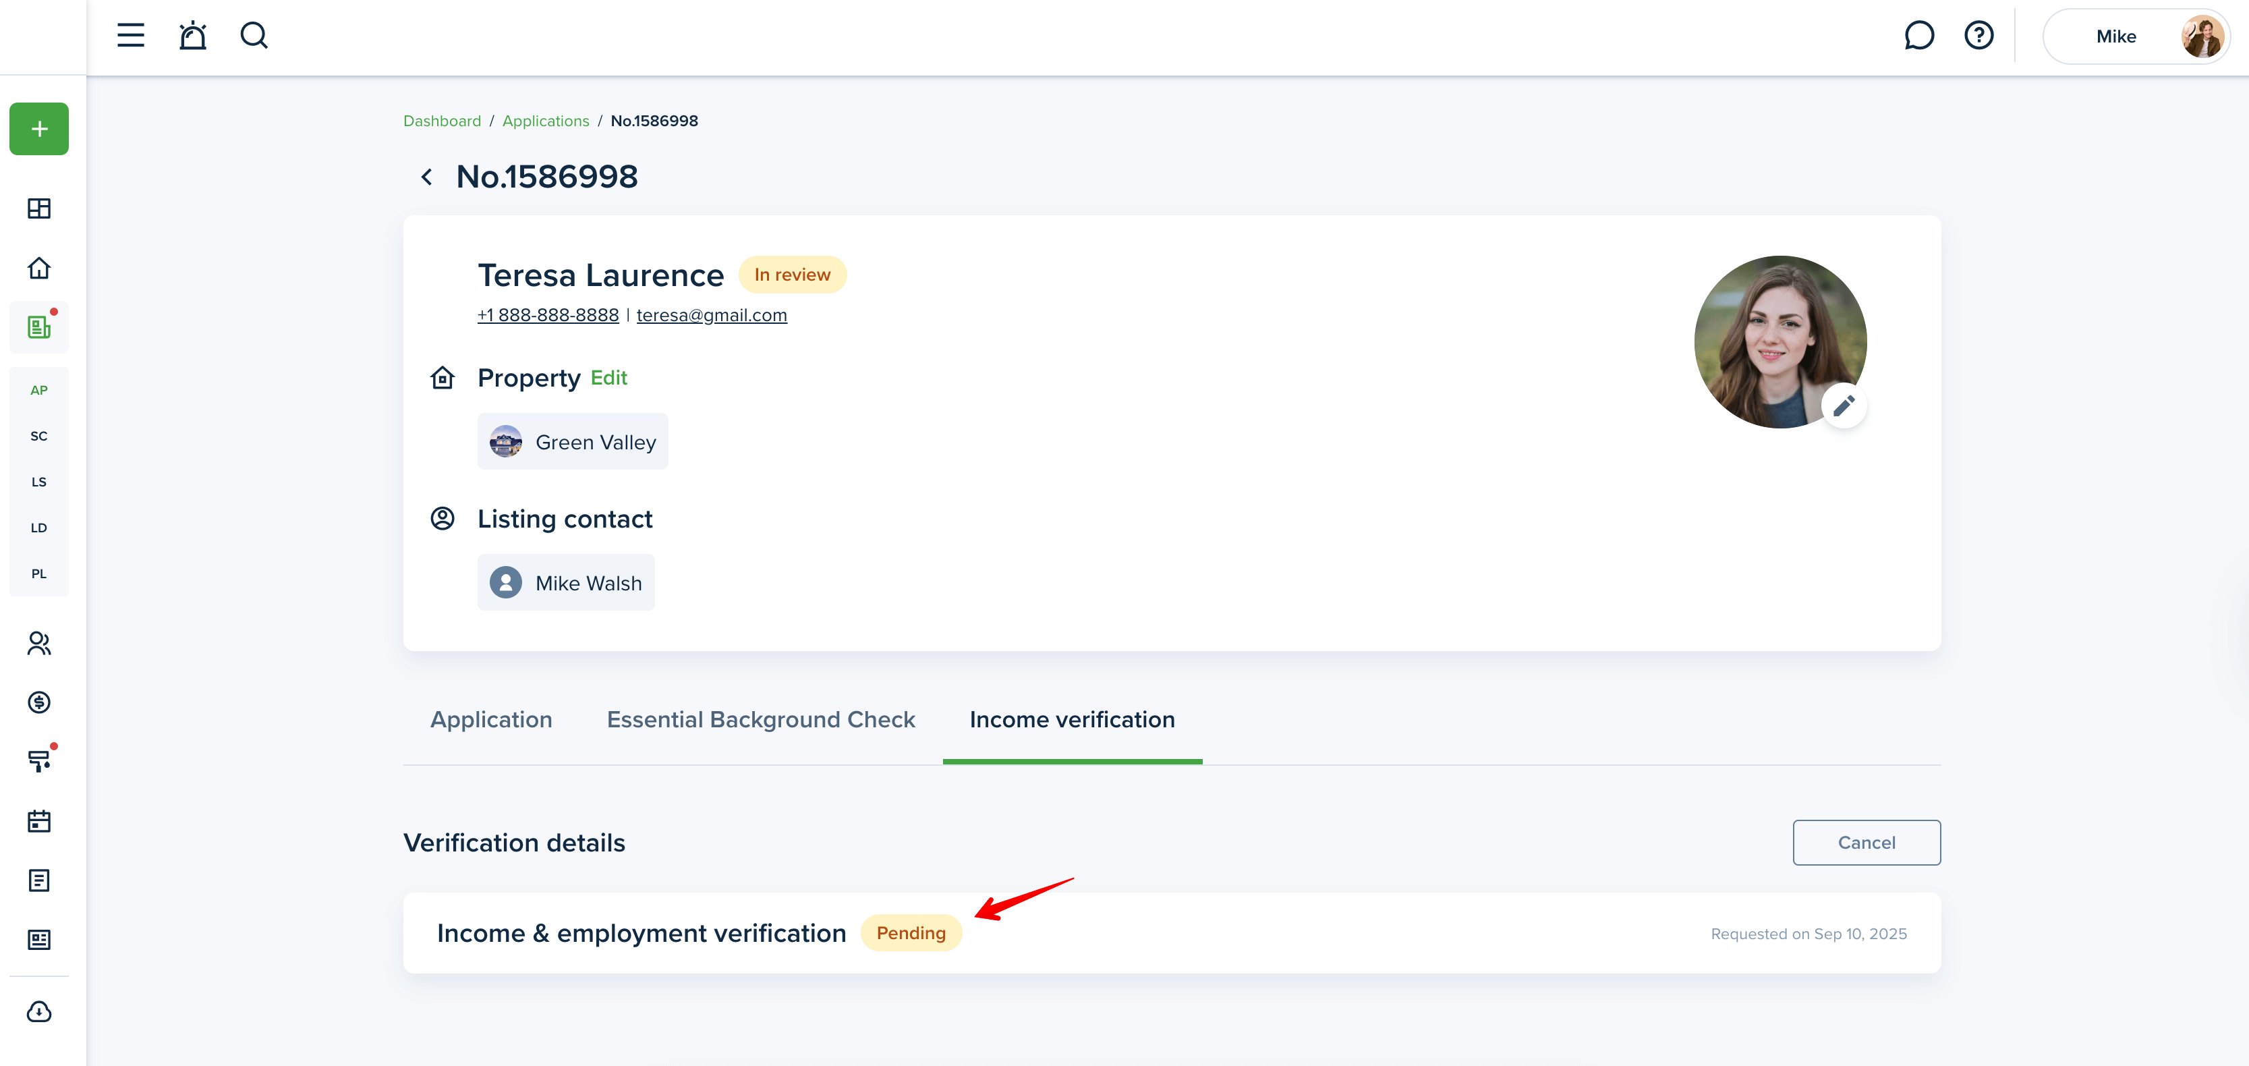
Task: Select the SC sidebar item
Action: (39, 437)
